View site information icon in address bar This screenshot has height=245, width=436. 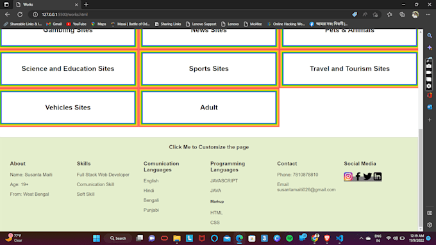[x=35, y=15]
